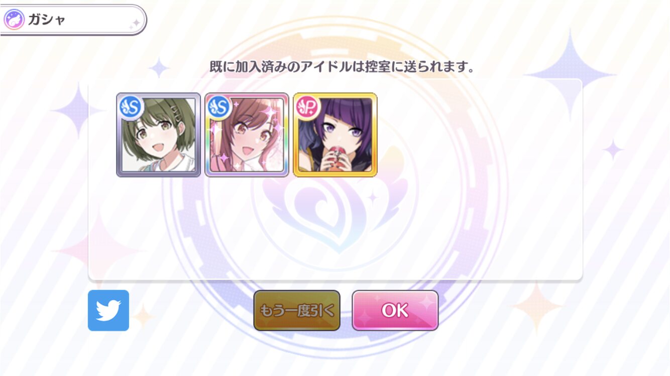Tap the もう一度引く button to pull again
The width and height of the screenshot is (670, 376).
[x=297, y=310]
